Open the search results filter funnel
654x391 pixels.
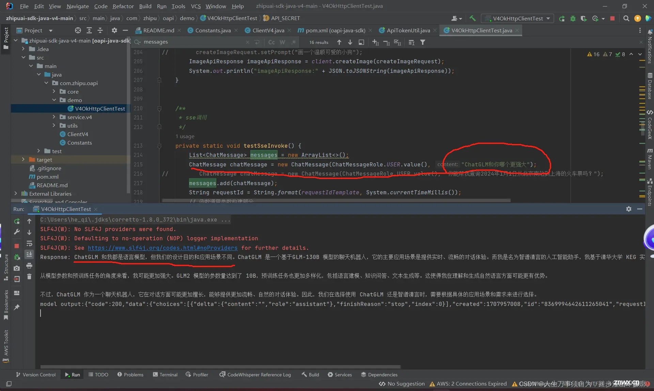[x=423, y=42]
